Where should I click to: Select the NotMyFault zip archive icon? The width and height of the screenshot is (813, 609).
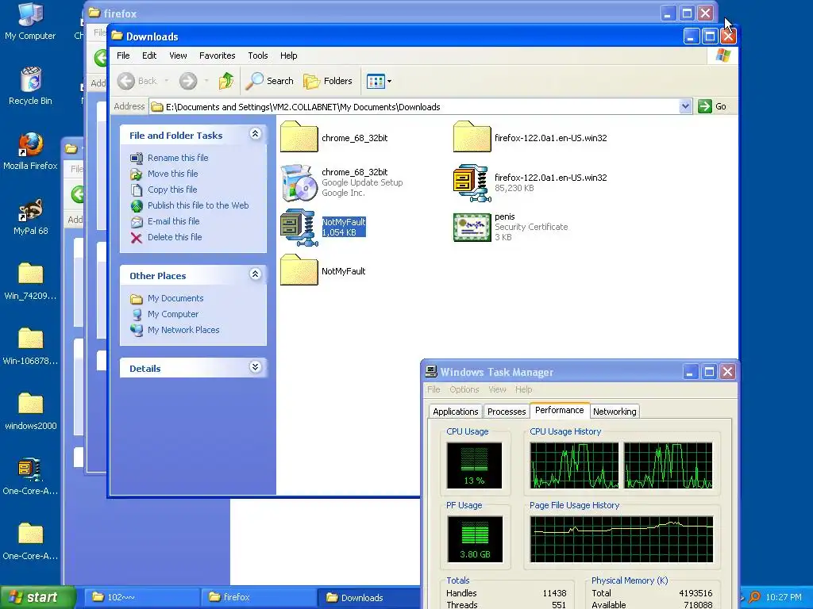[x=299, y=228]
